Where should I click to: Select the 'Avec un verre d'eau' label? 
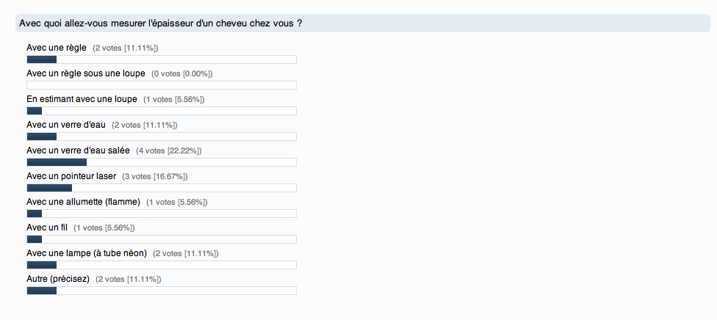66,125
